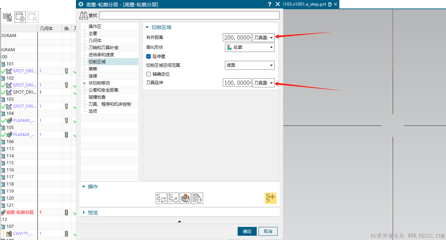Image resolution: width=446 pixels, height=240 pixels.
Task: Select 策略 in the dialog tree
Action: pos(93,69)
